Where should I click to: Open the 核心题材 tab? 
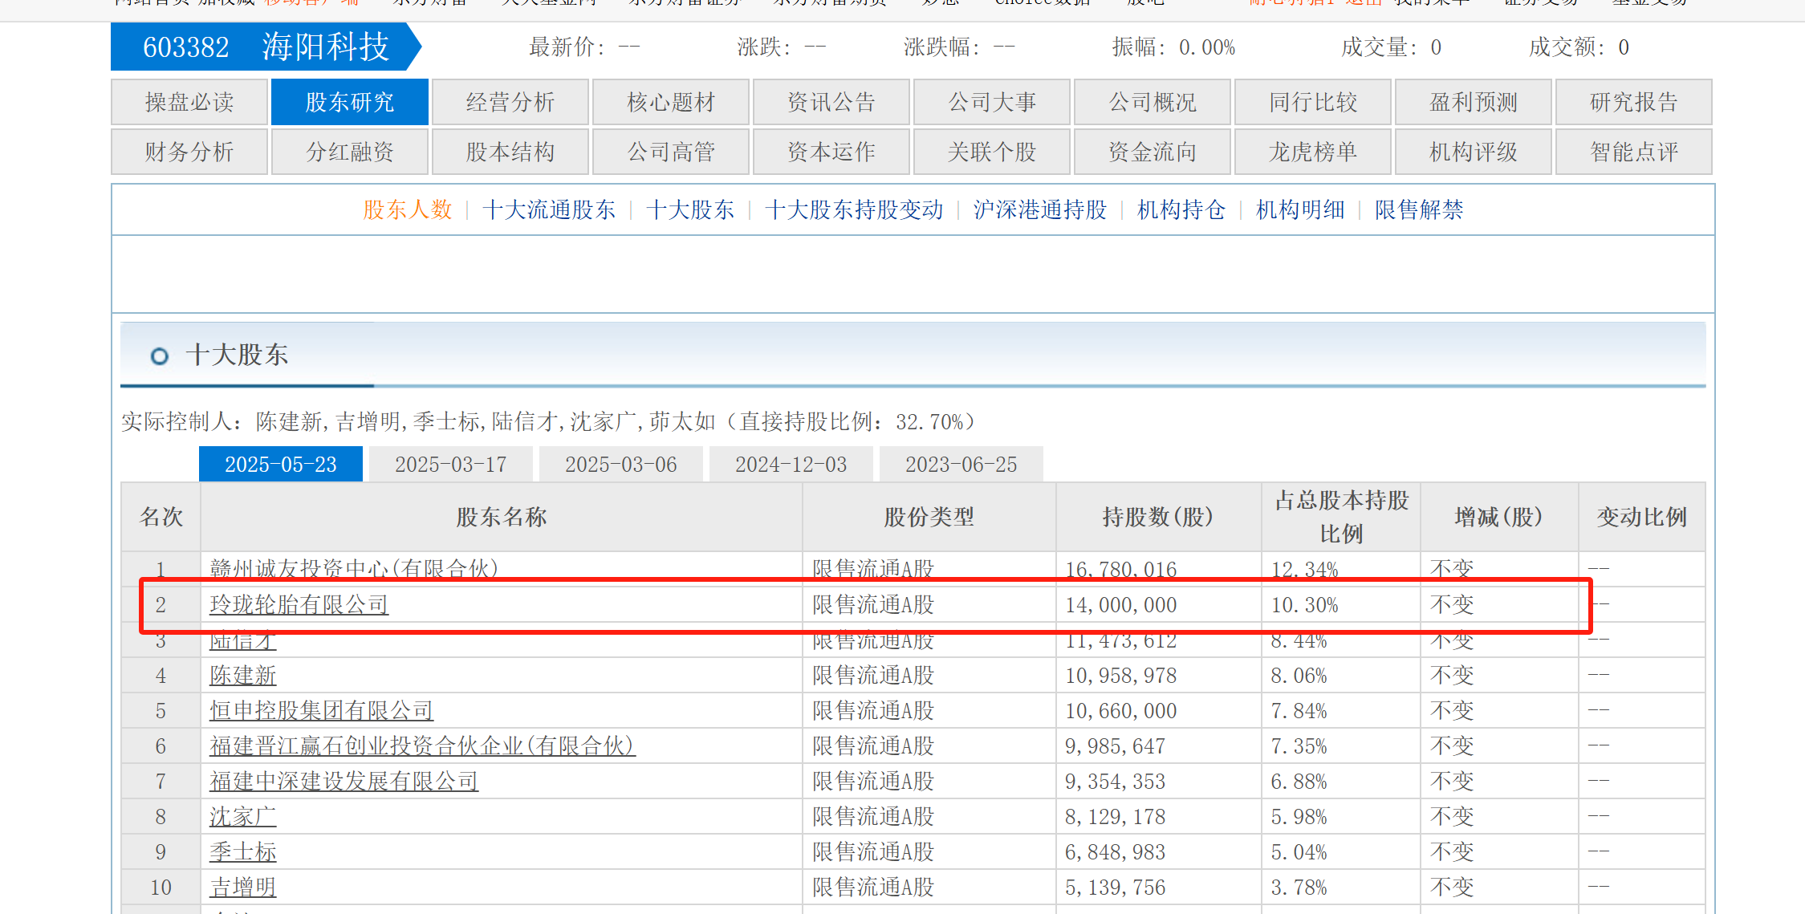671,102
